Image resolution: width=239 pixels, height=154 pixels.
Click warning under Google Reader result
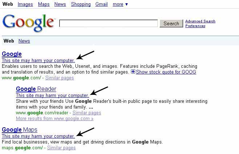[x=52, y=95]
